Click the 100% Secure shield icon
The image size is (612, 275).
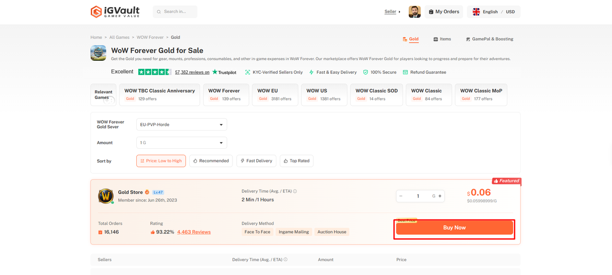click(x=366, y=72)
